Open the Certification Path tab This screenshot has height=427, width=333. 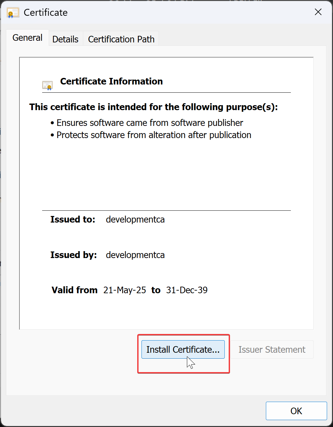[x=121, y=38]
